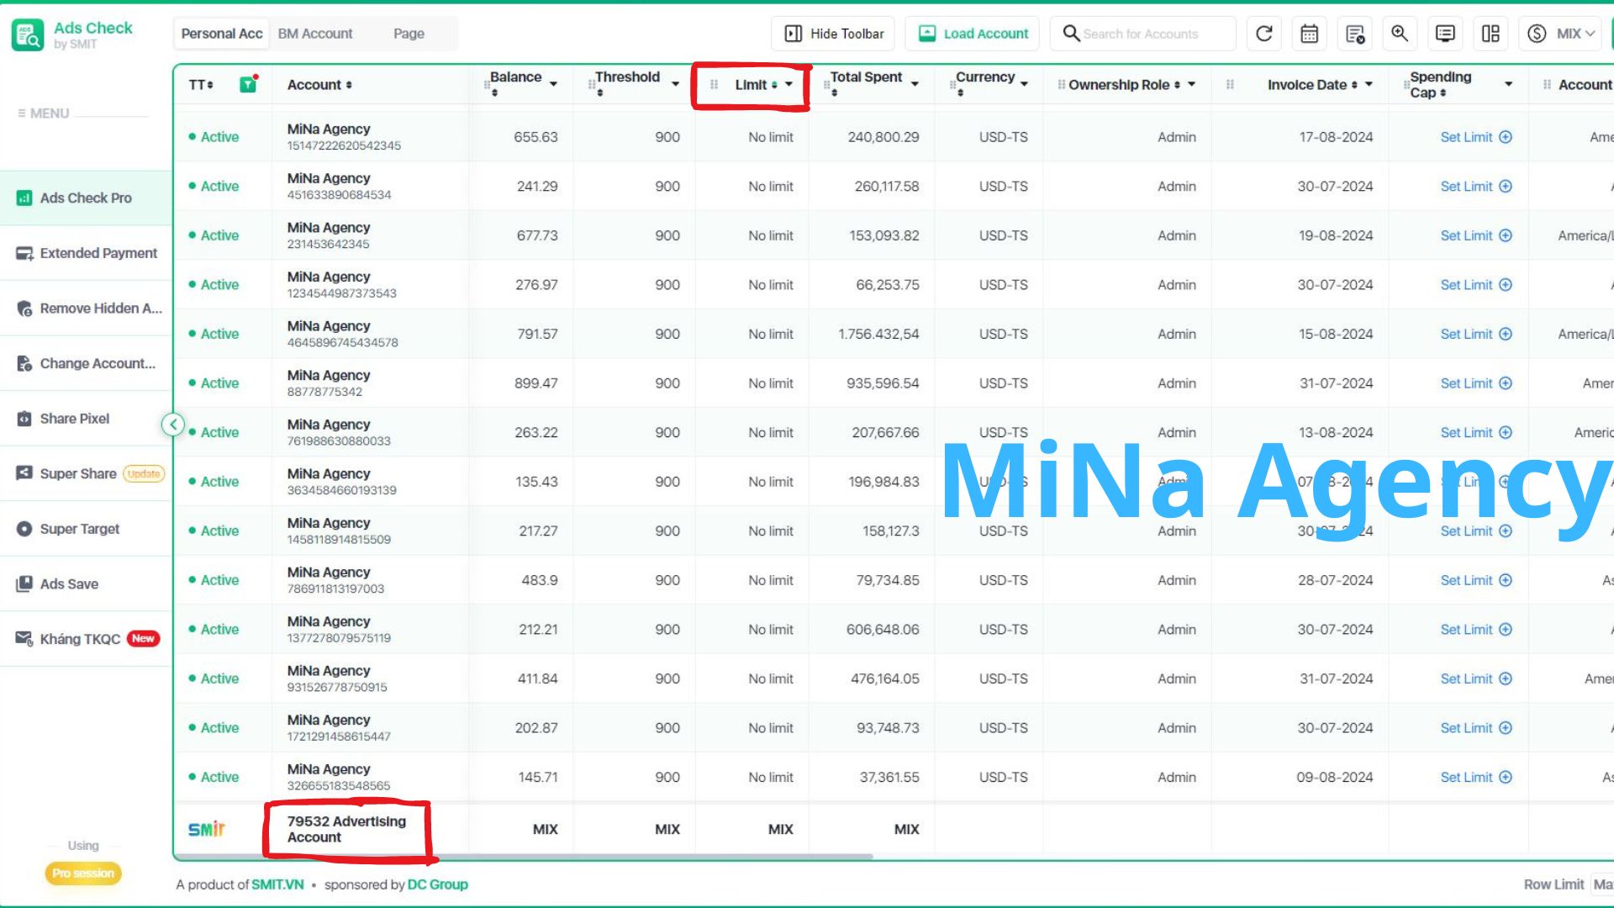Click the 1.756.432,54 total spent value

(x=878, y=335)
